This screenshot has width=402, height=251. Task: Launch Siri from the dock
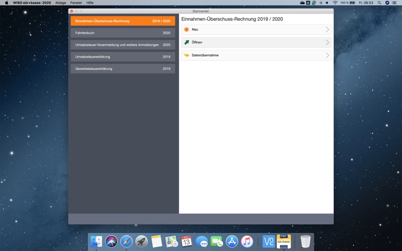tap(112, 241)
